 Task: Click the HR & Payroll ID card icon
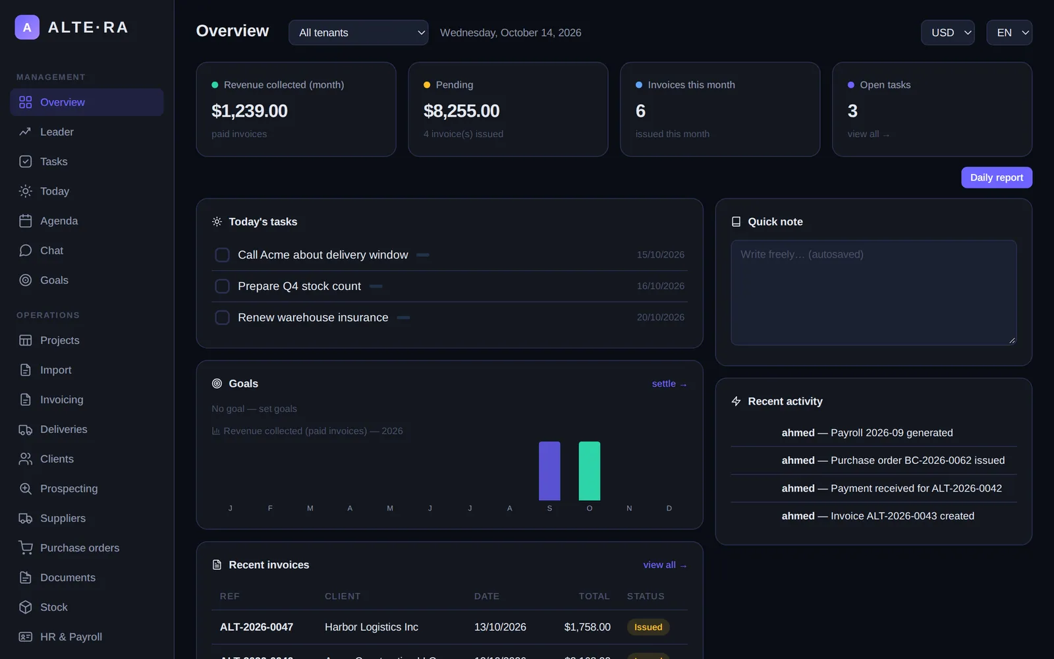pos(25,637)
